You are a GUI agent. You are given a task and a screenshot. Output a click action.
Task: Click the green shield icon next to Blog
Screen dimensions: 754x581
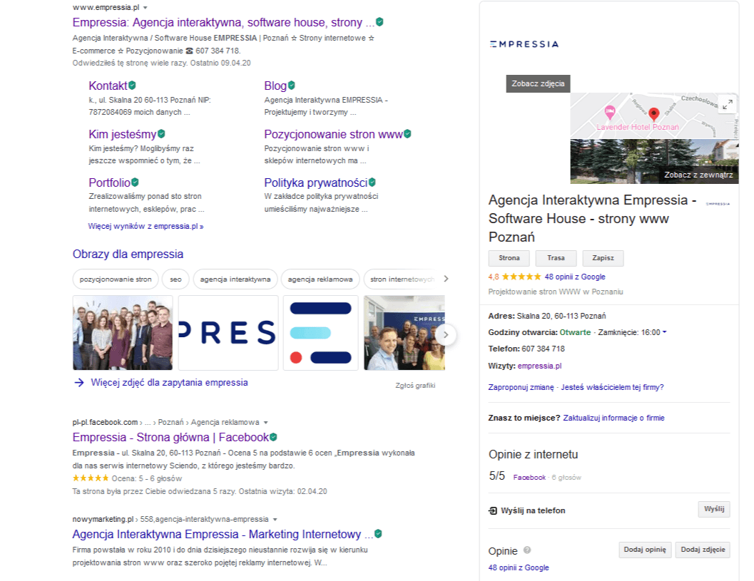coord(291,85)
